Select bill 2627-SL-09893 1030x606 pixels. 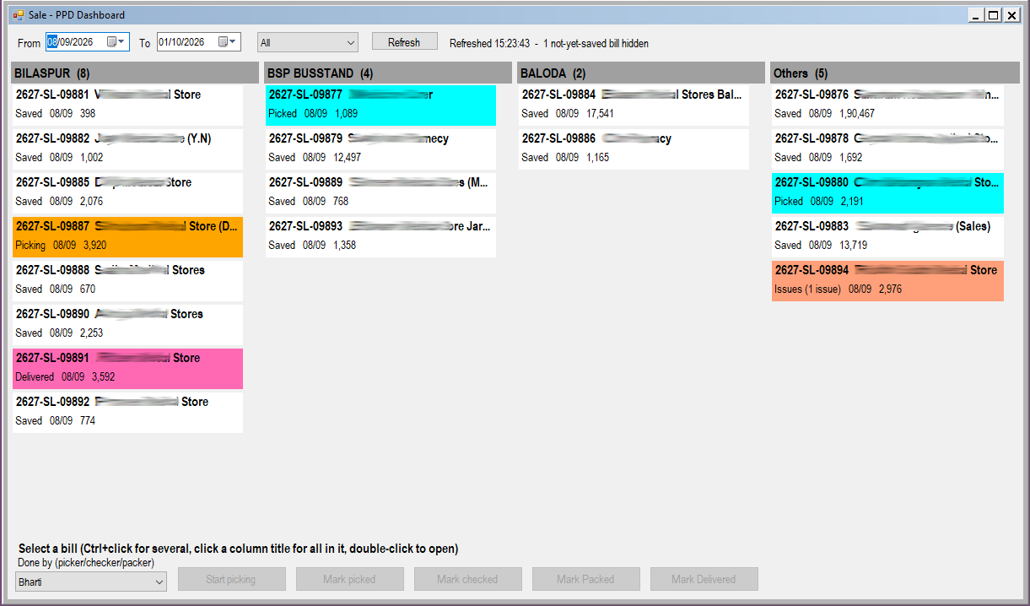[x=380, y=235]
